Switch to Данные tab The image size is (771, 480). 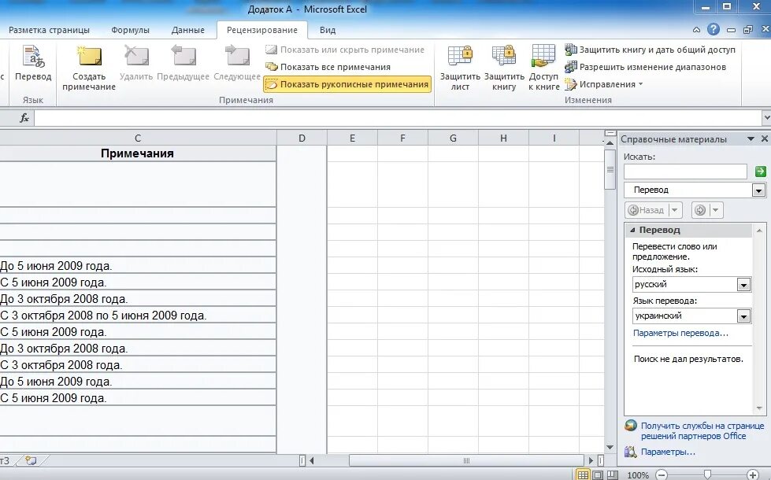pyautogui.click(x=188, y=30)
